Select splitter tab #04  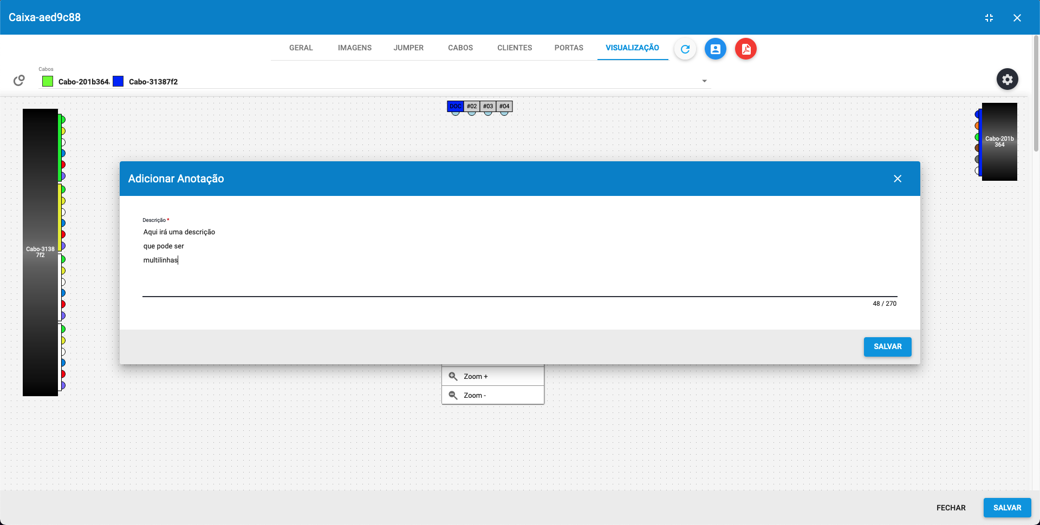[504, 106]
